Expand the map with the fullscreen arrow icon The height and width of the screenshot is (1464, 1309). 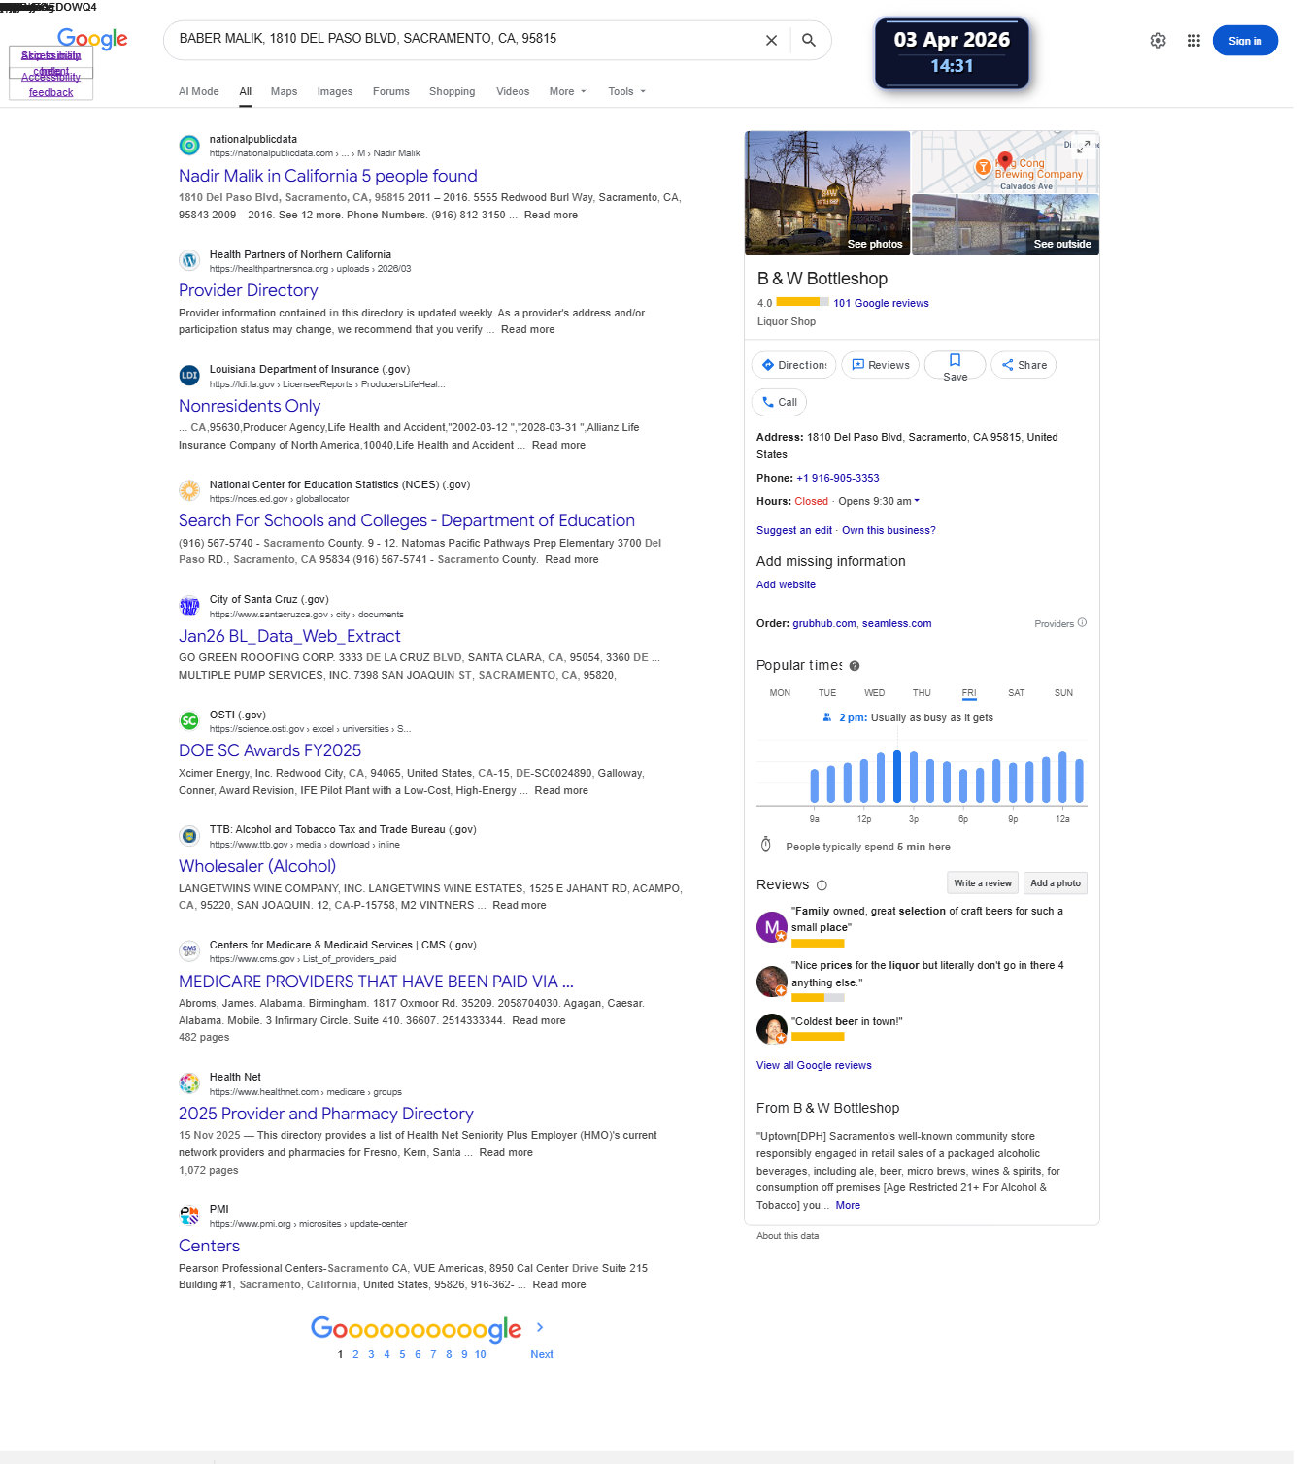coord(1084,147)
